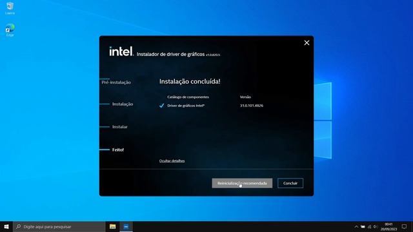Click the Driver de gráficos Intel entry
This screenshot has height=232, width=413.
(x=186, y=106)
